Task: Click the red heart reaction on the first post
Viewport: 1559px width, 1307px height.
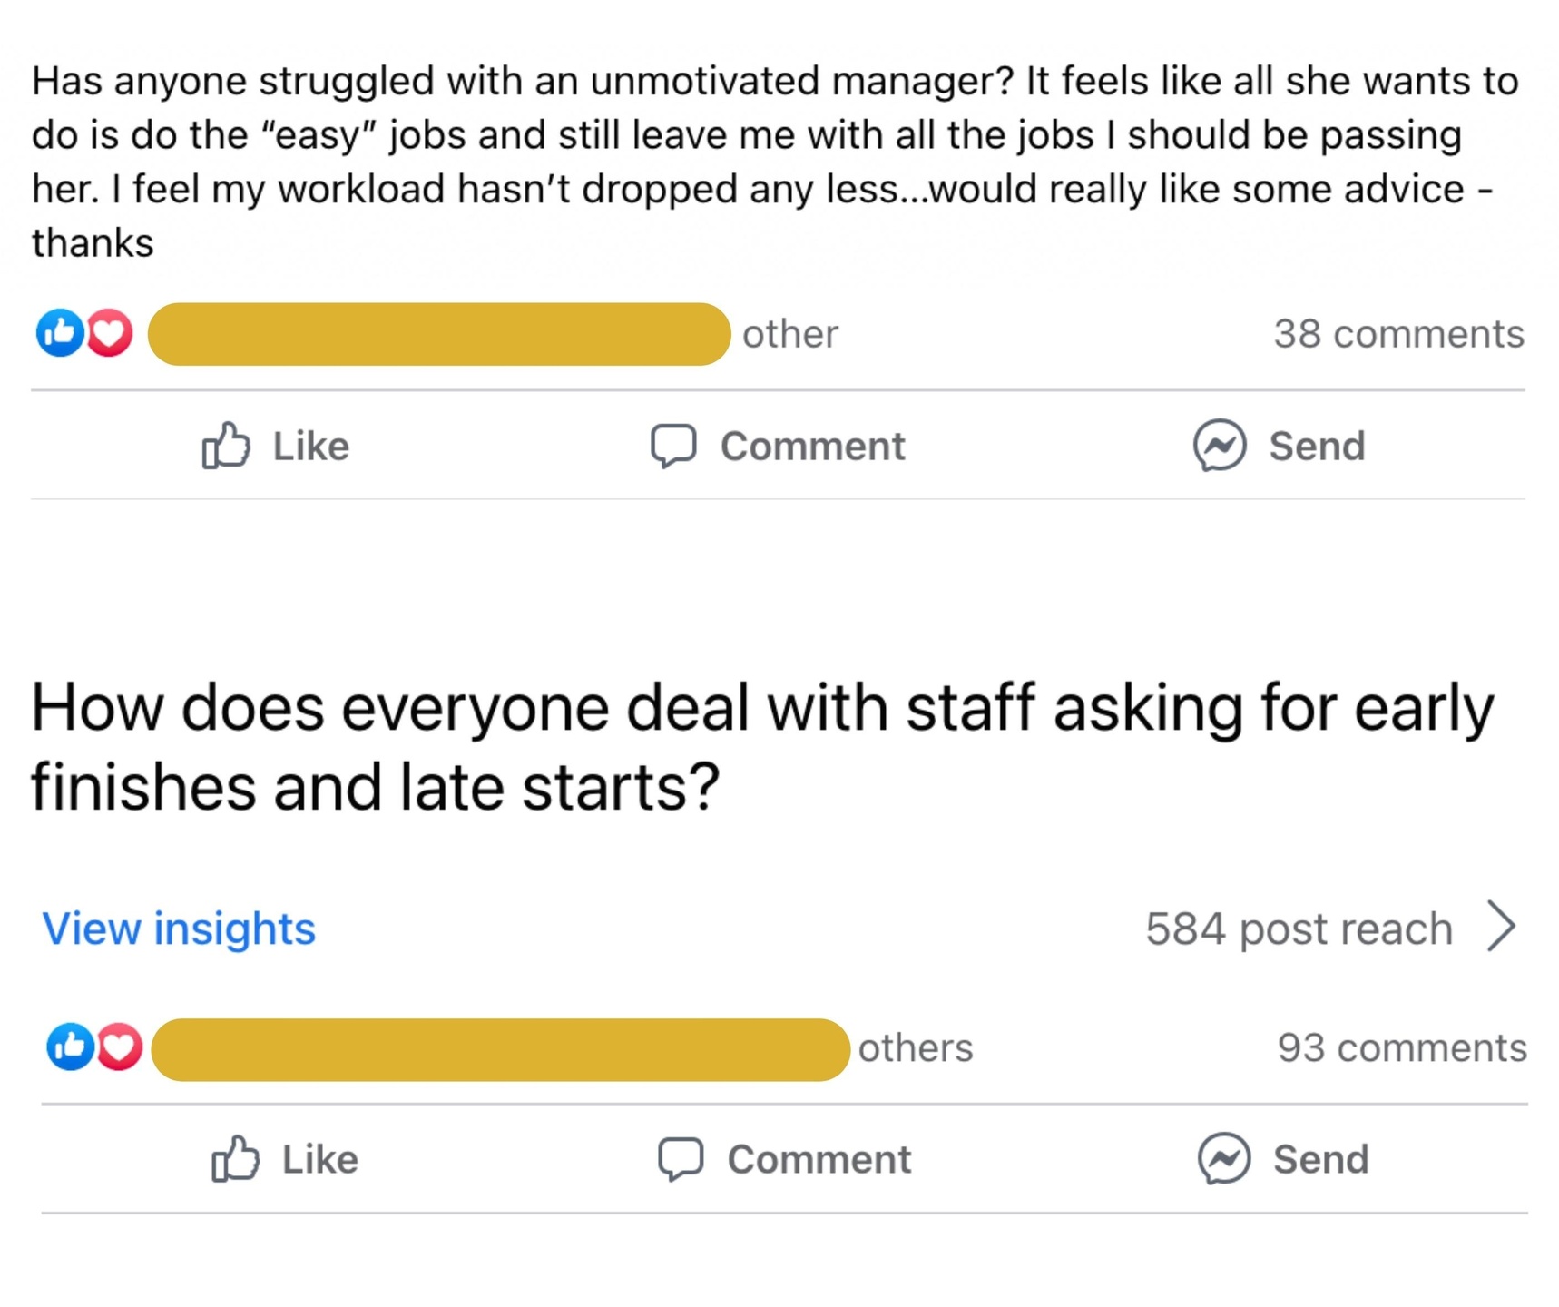Action: 110,333
